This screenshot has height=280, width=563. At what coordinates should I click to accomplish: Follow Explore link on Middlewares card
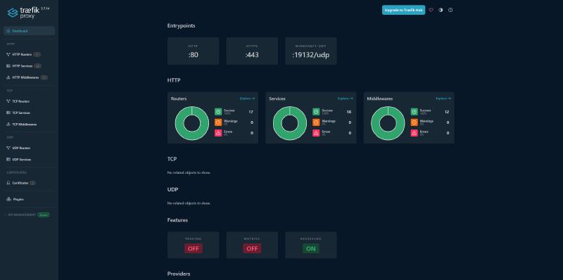click(x=443, y=98)
